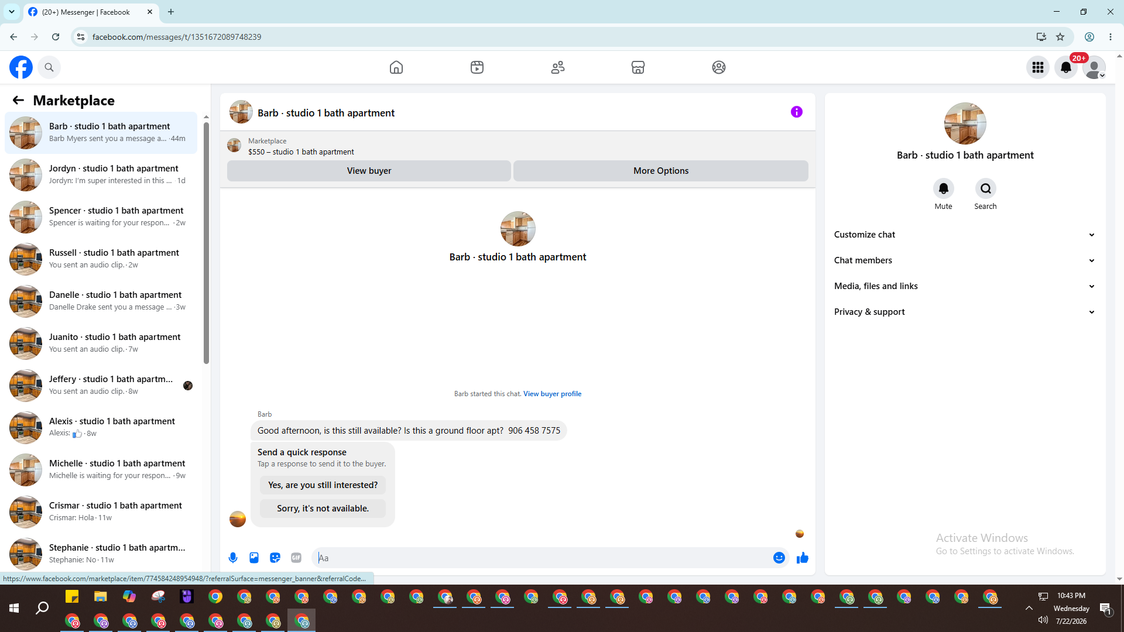The image size is (1124, 632).
Task: Click the Aa message input field
Action: [543, 558]
